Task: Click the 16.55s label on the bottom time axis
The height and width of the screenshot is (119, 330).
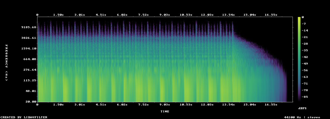Action: (x=271, y=105)
